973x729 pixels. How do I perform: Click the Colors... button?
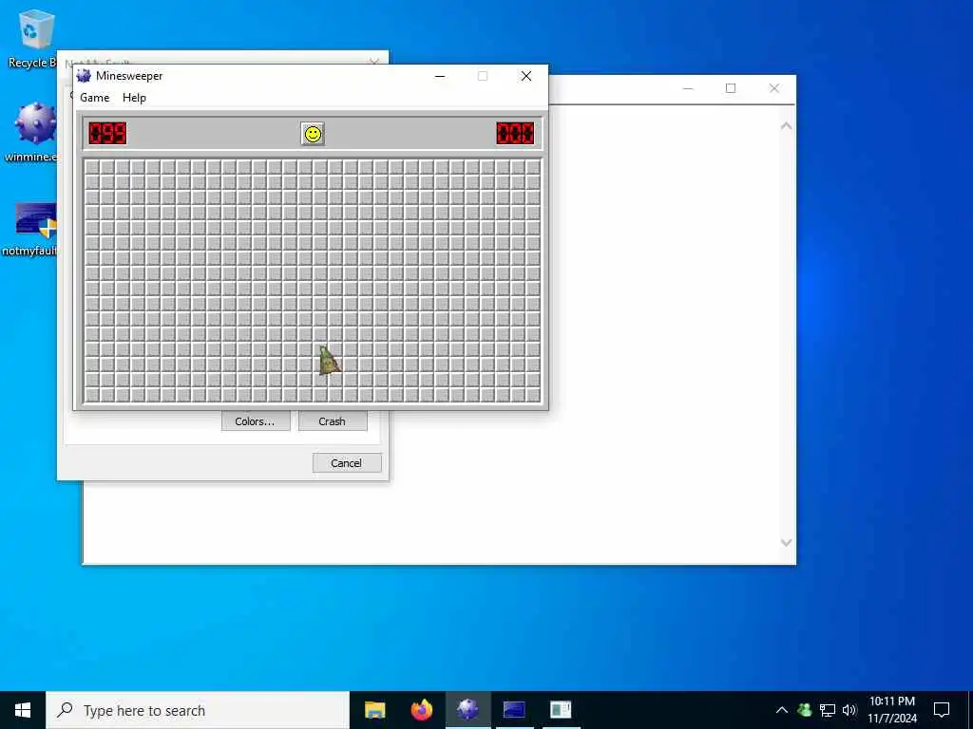click(255, 421)
